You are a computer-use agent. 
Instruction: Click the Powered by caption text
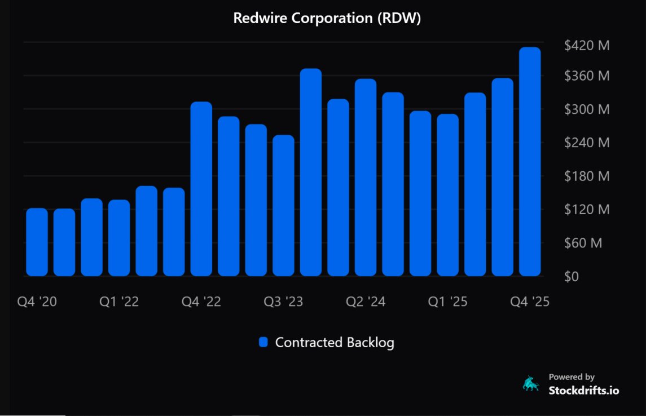[572, 377]
